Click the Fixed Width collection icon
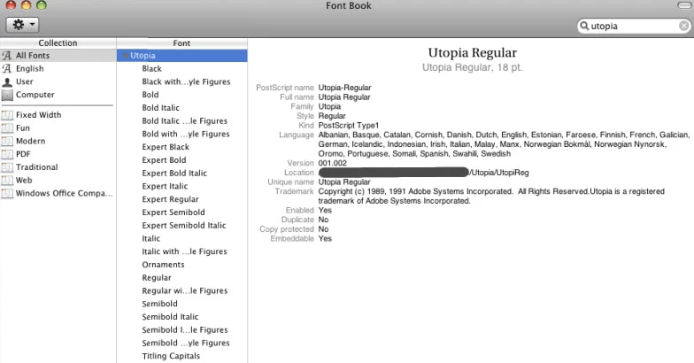The image size is (694, 363). (7, 115)
